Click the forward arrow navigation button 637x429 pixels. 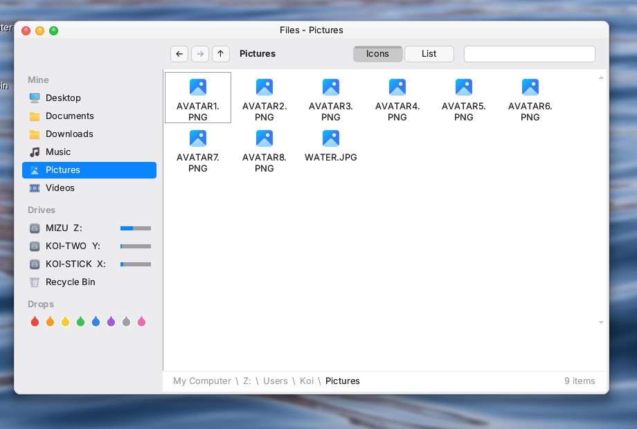(x=200, y=53)
